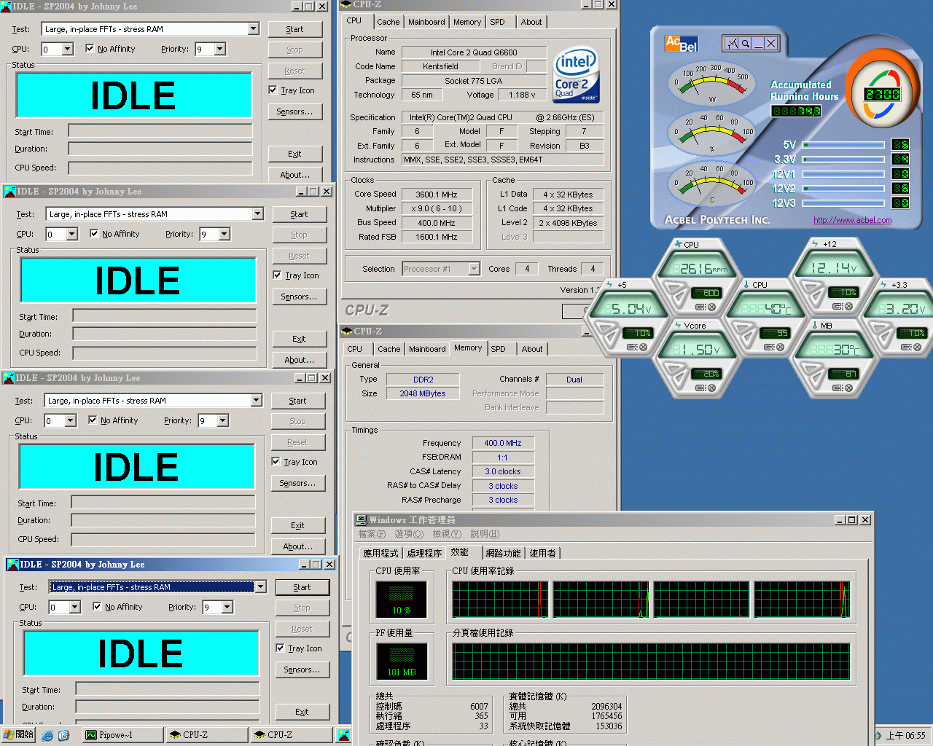933x746 pixels.
Task: Click the second quick launch icon beside IE
Action: click(63, 735)
